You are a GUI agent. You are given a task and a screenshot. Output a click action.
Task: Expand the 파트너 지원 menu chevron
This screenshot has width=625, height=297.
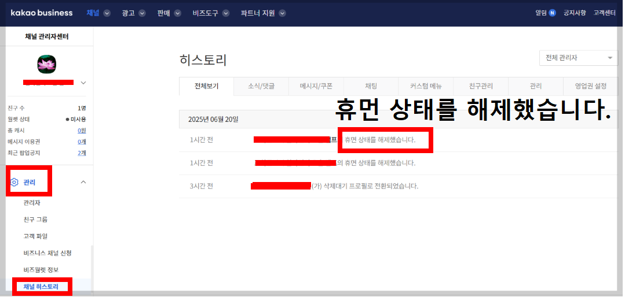pos(282,13)
